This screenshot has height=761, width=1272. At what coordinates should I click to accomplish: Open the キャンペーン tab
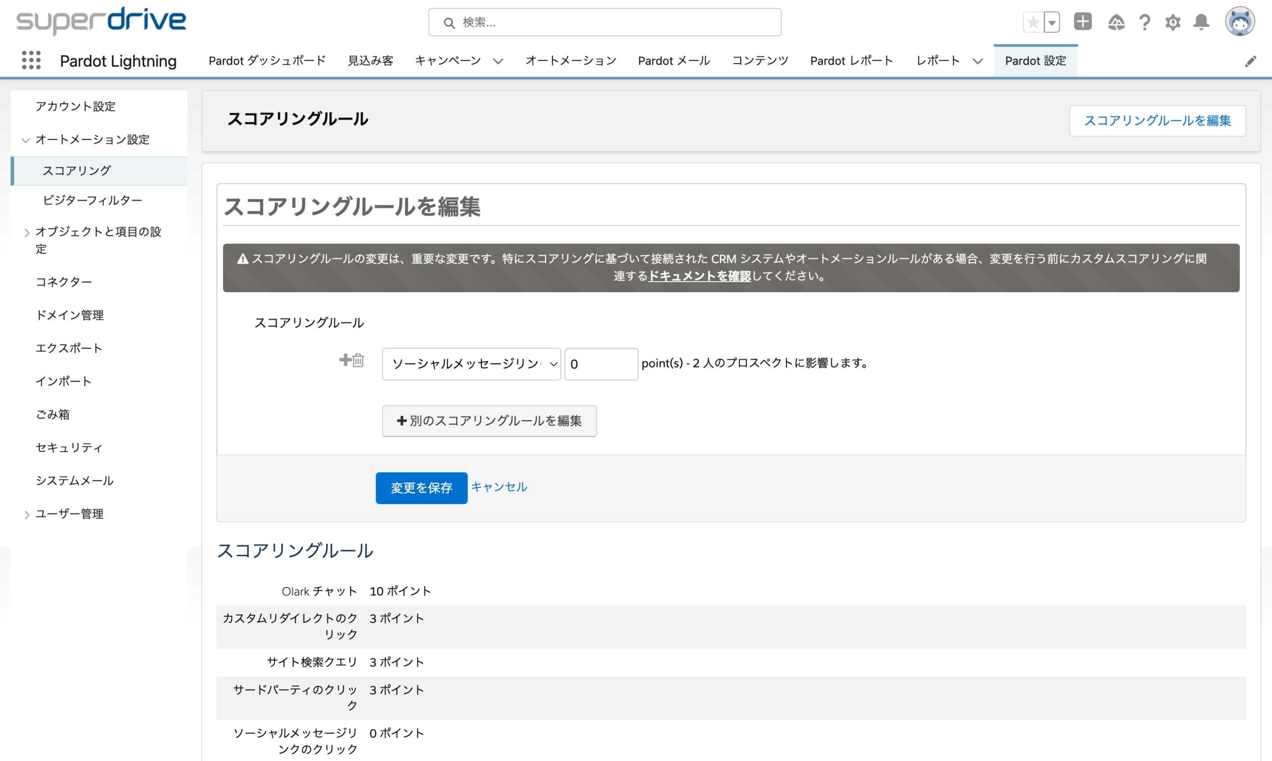click(448, 61)
